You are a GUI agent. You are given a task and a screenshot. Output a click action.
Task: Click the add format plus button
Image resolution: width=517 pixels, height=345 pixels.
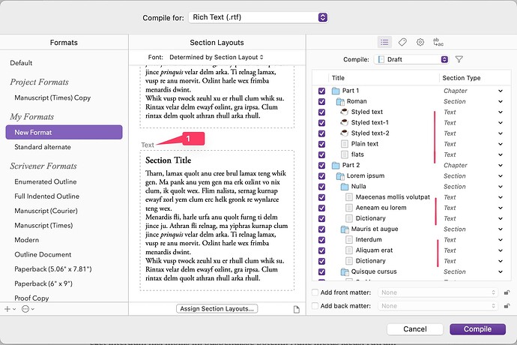point(7,309)
